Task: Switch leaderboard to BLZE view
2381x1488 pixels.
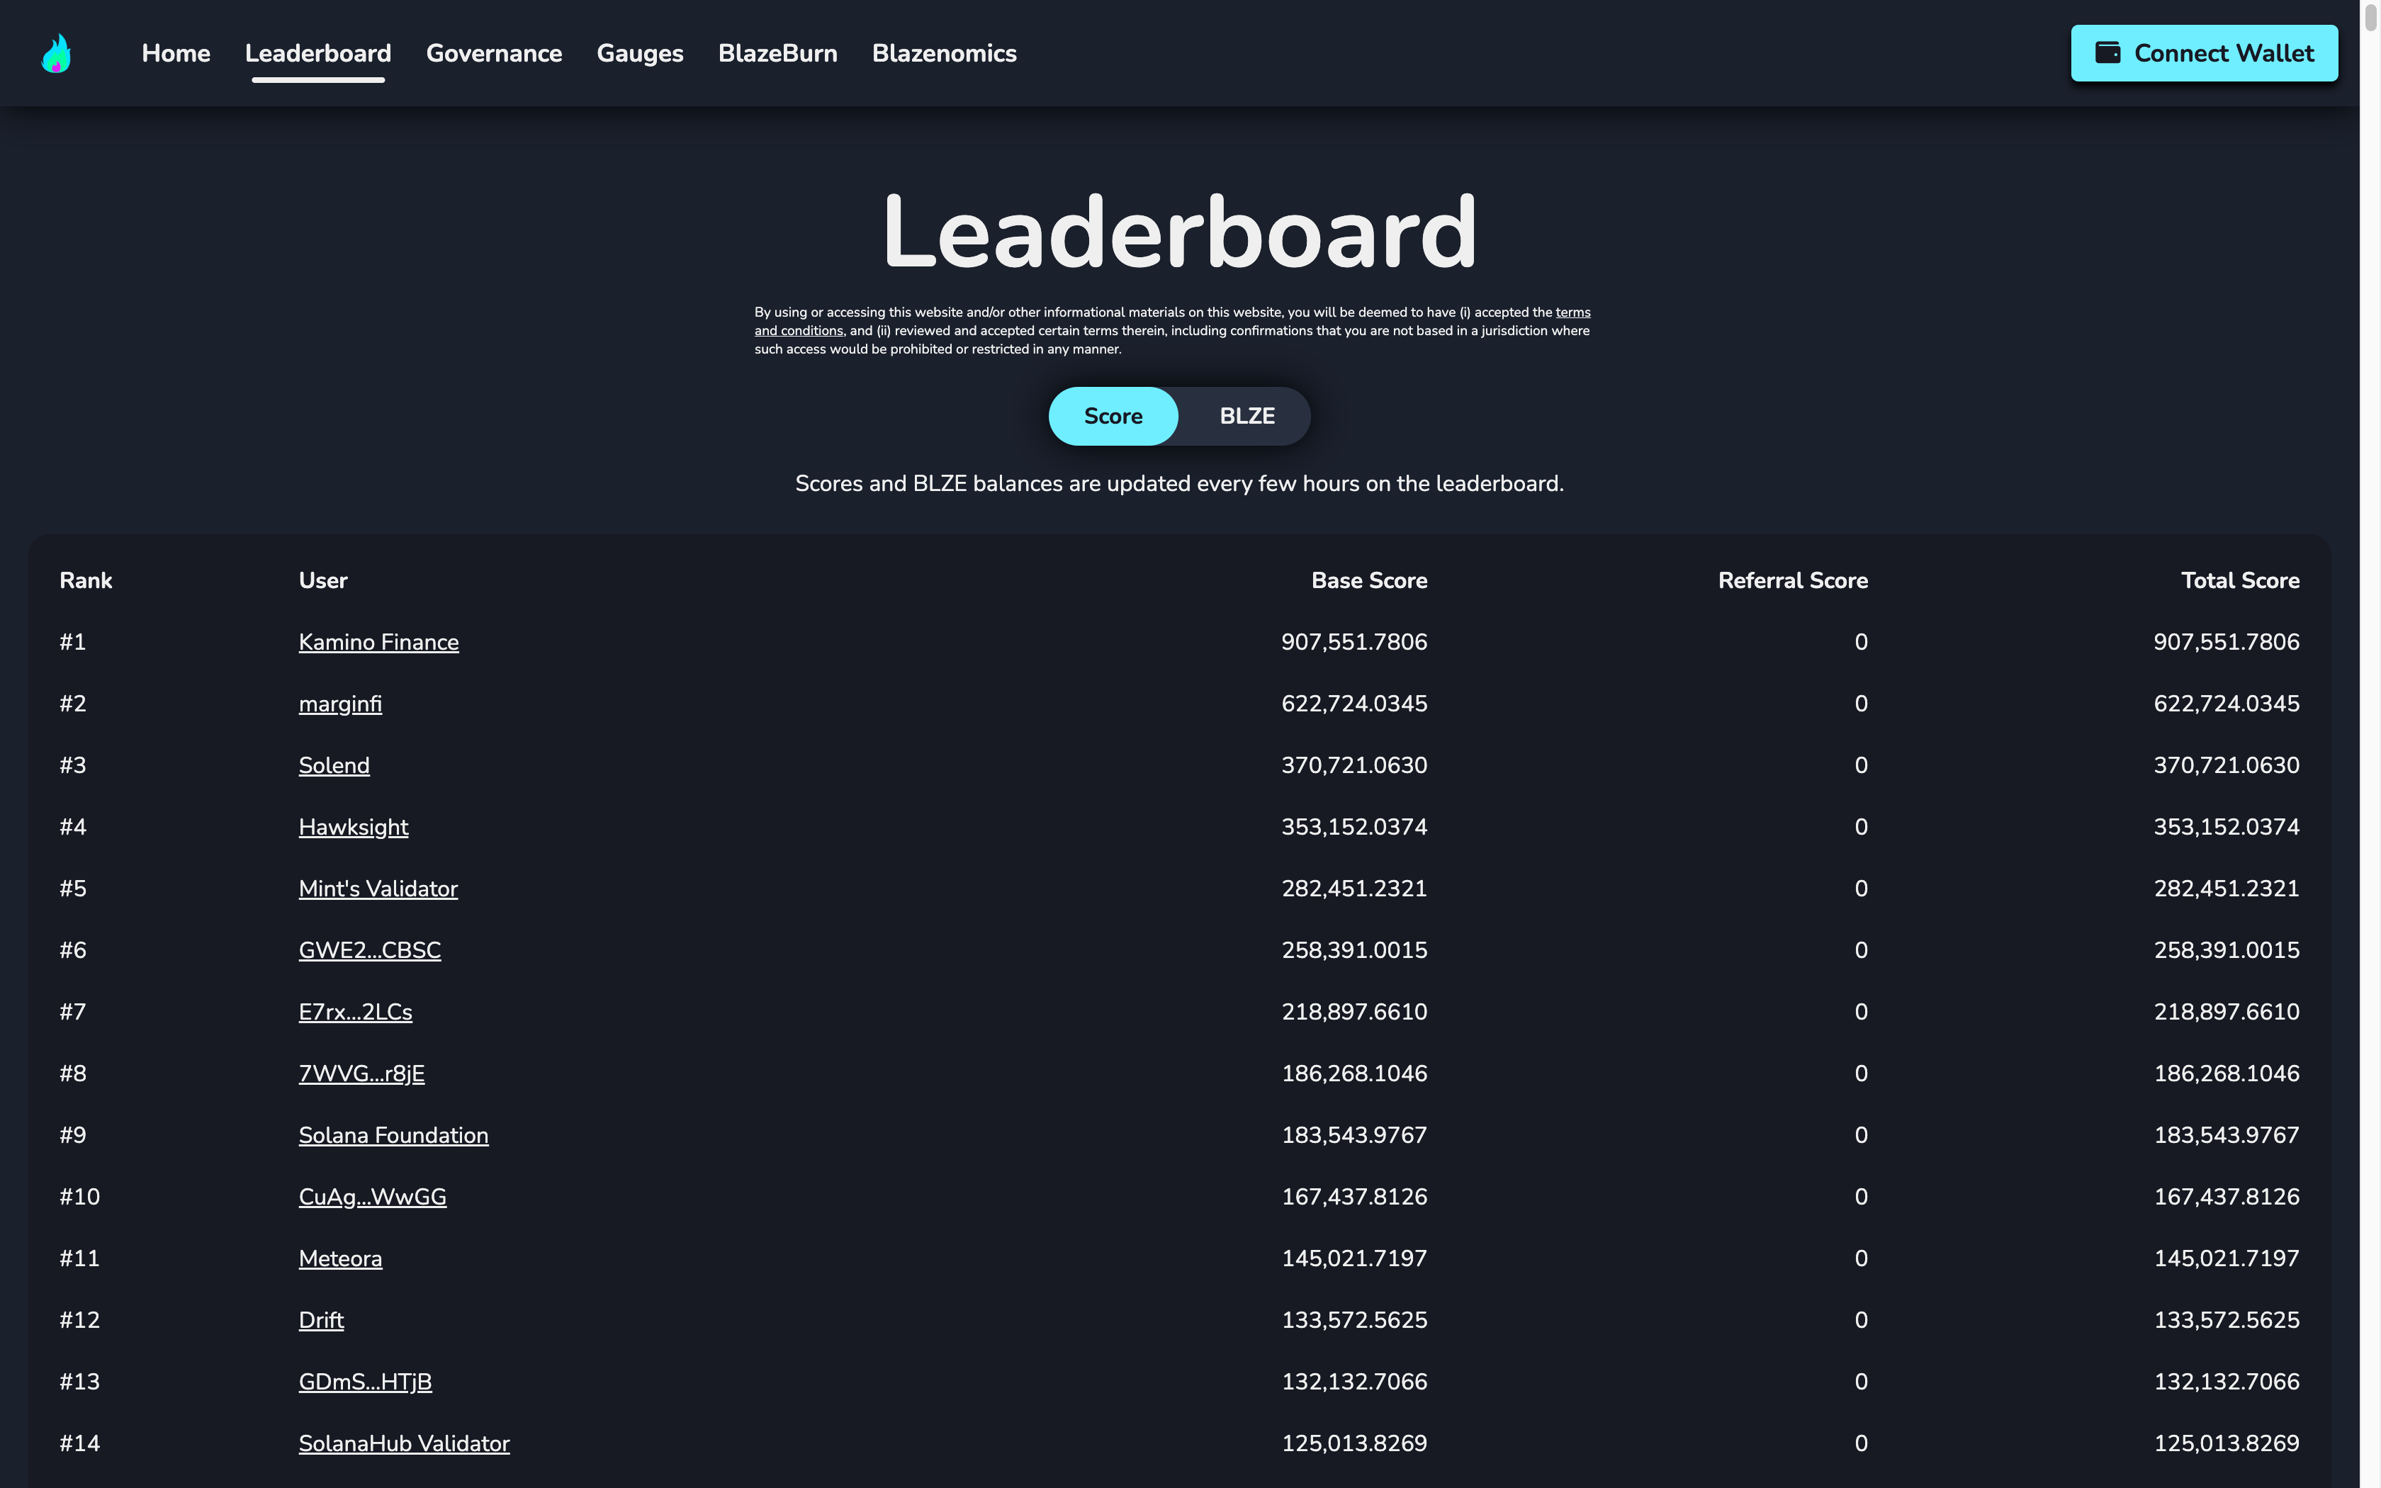Action: [1246, 417]
